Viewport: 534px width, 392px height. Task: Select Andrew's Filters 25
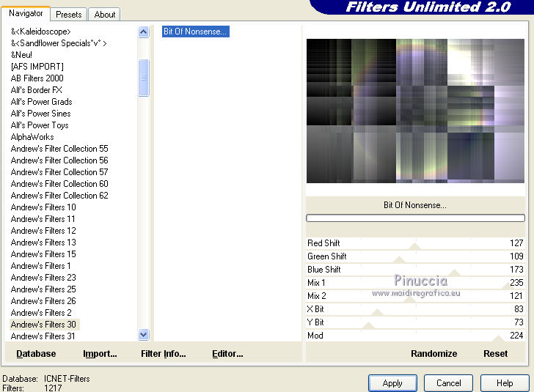pos(43,289)
